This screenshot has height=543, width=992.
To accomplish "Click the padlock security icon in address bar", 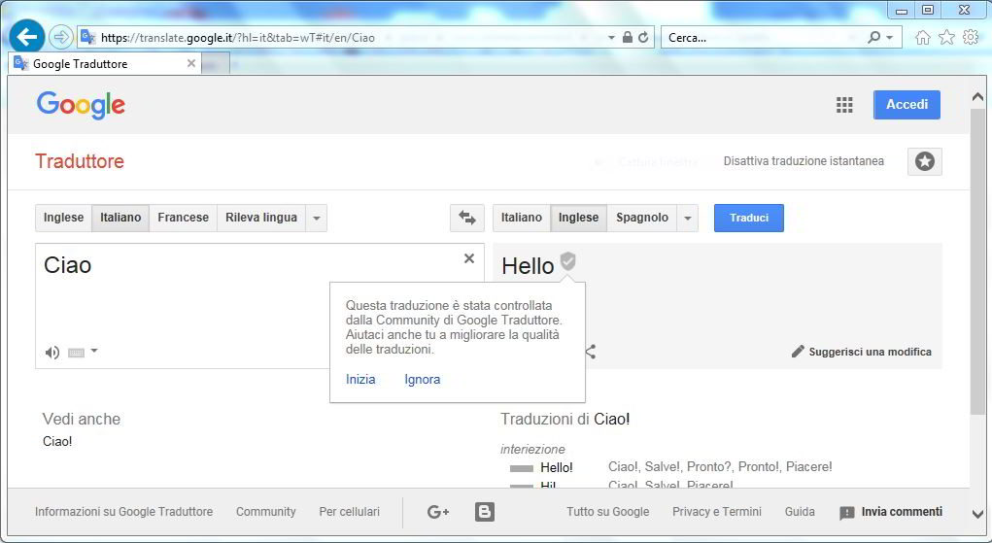I will coord(628,37).
